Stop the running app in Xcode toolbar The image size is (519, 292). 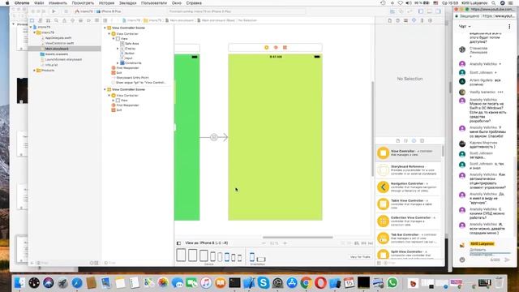tap(66, 11)
